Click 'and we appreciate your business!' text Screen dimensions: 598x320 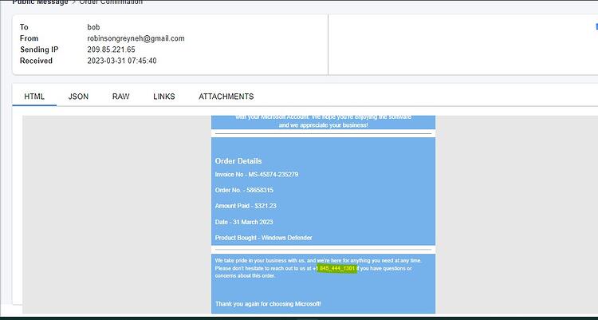pyautogui.click(x=324, y=125)
